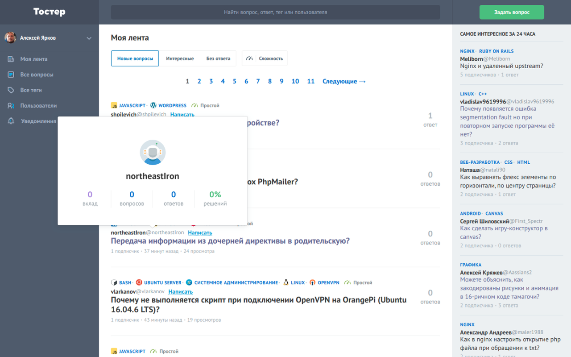Select the Интересные tab
The width and height of the screenshot is (571, 357).
coord(180,58)
